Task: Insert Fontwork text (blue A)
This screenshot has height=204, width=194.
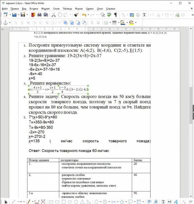Action: [x=176, y=202]
